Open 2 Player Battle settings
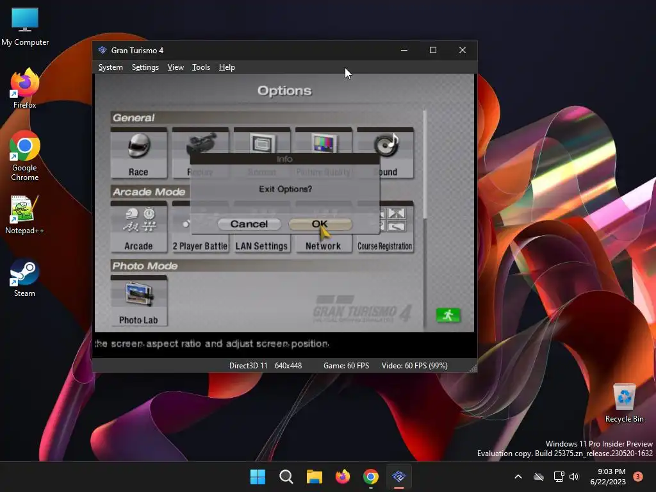The height and width of the screenshot is (492, 656). tap(201, 246)
